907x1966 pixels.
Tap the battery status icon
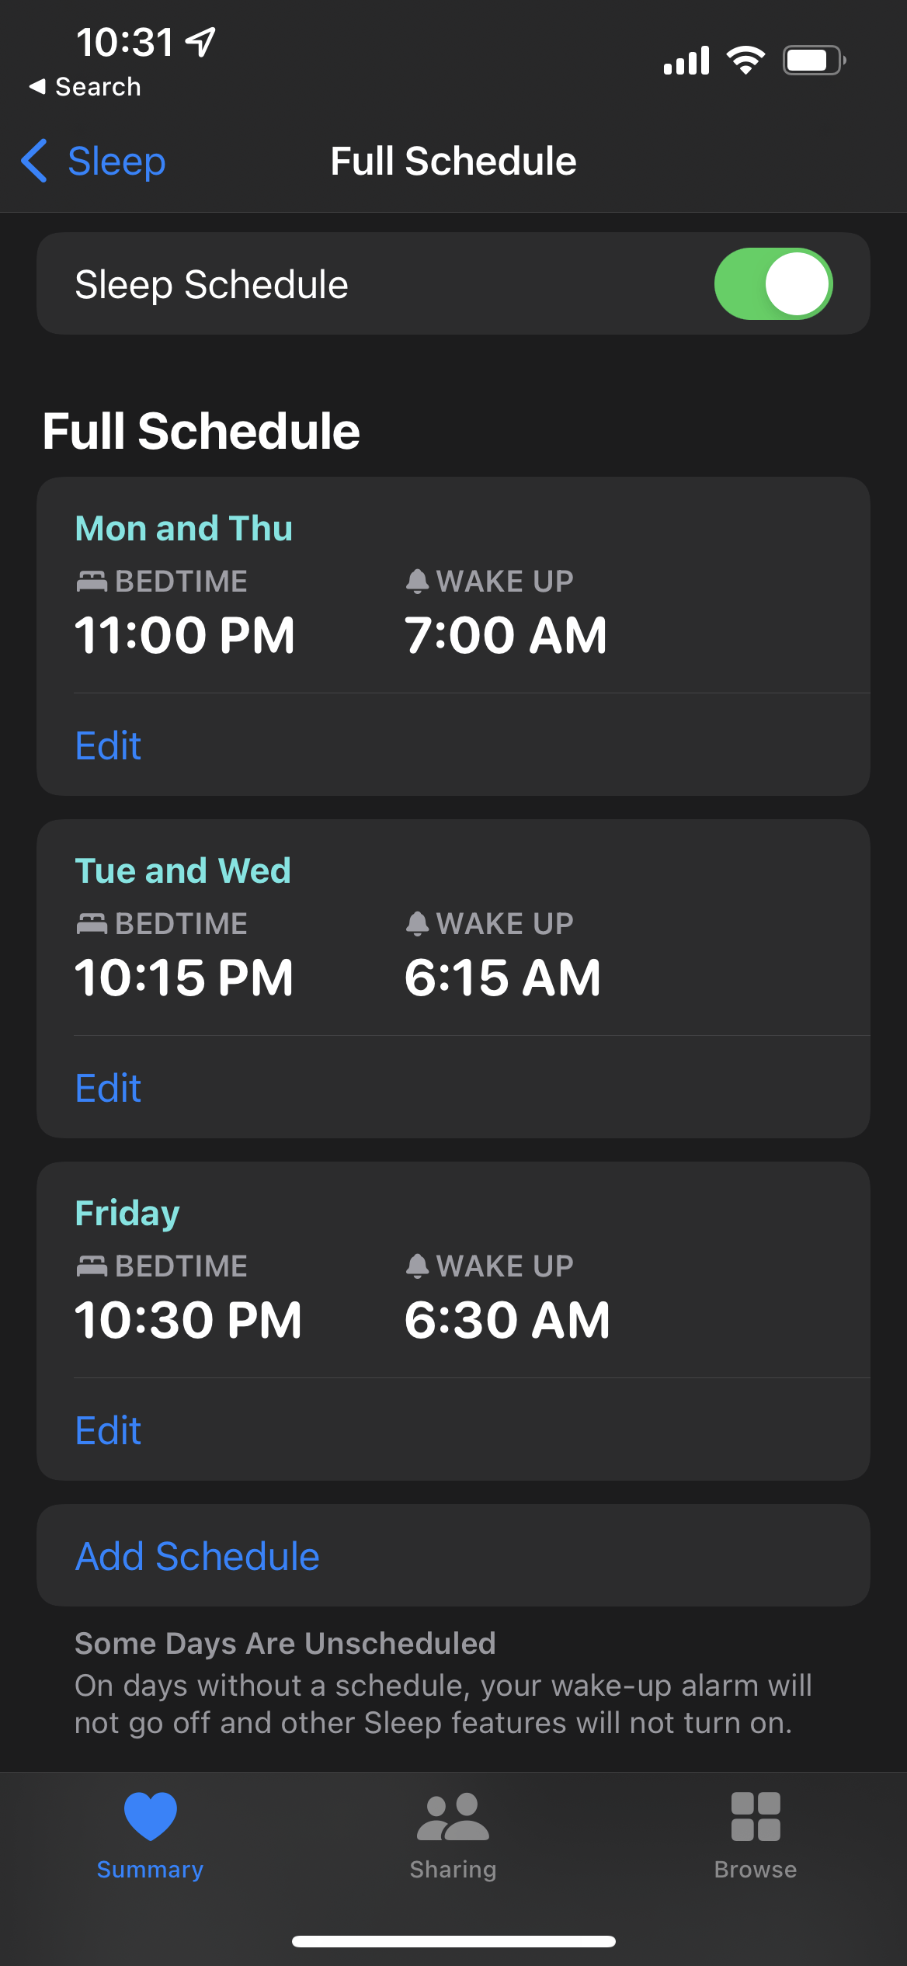click(x=813, y=60)
